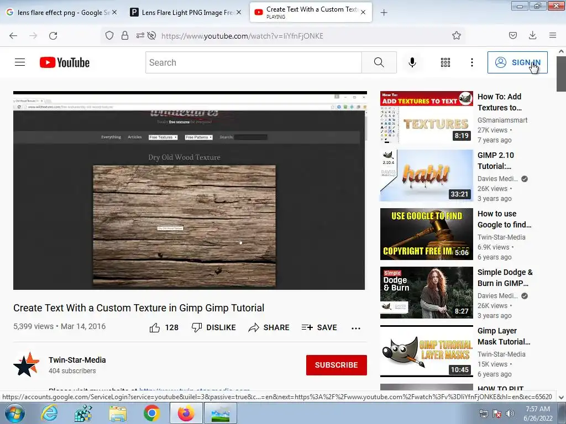Open the Dodge & Burn 8:27 thumbnail
This screenshot has width=566, height=424.
pos(426,293)
